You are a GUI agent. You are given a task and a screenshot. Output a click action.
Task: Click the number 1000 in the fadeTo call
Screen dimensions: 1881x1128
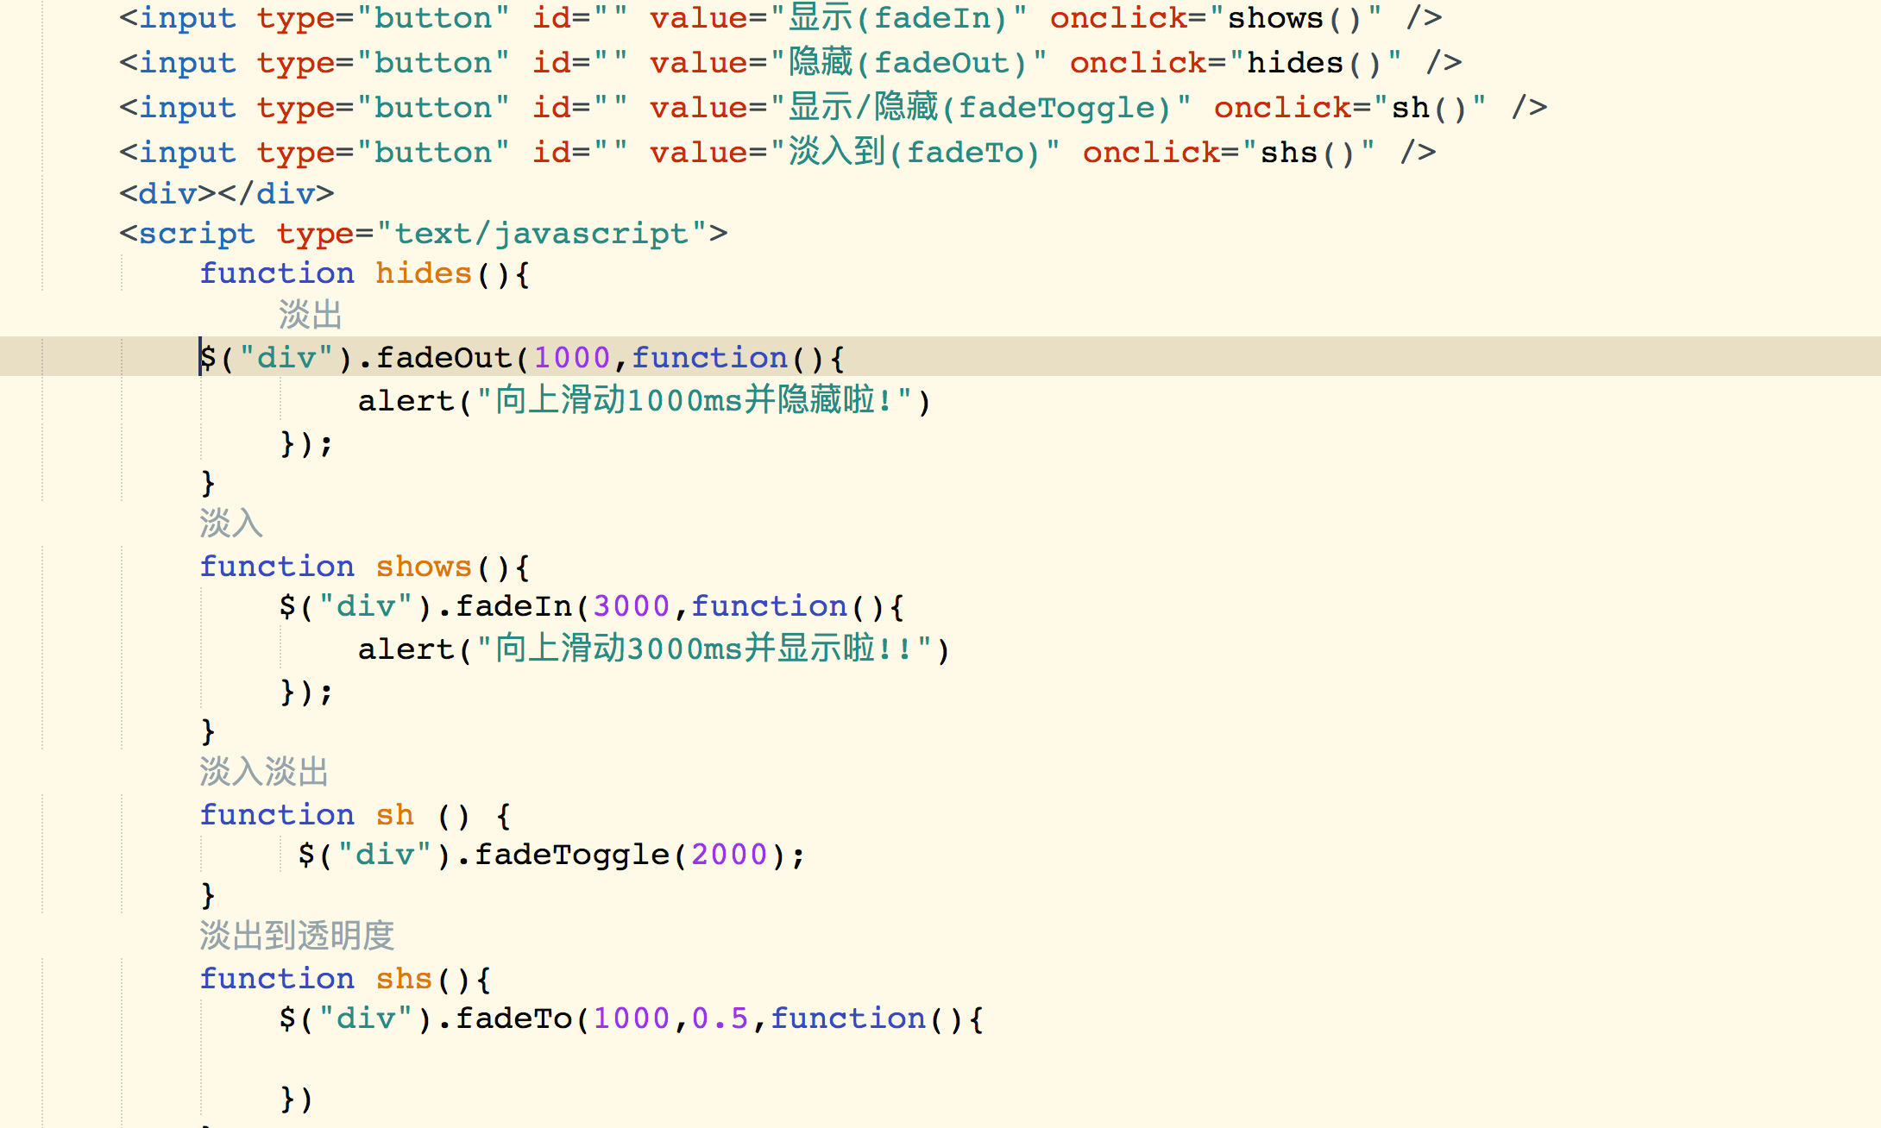631,1018
